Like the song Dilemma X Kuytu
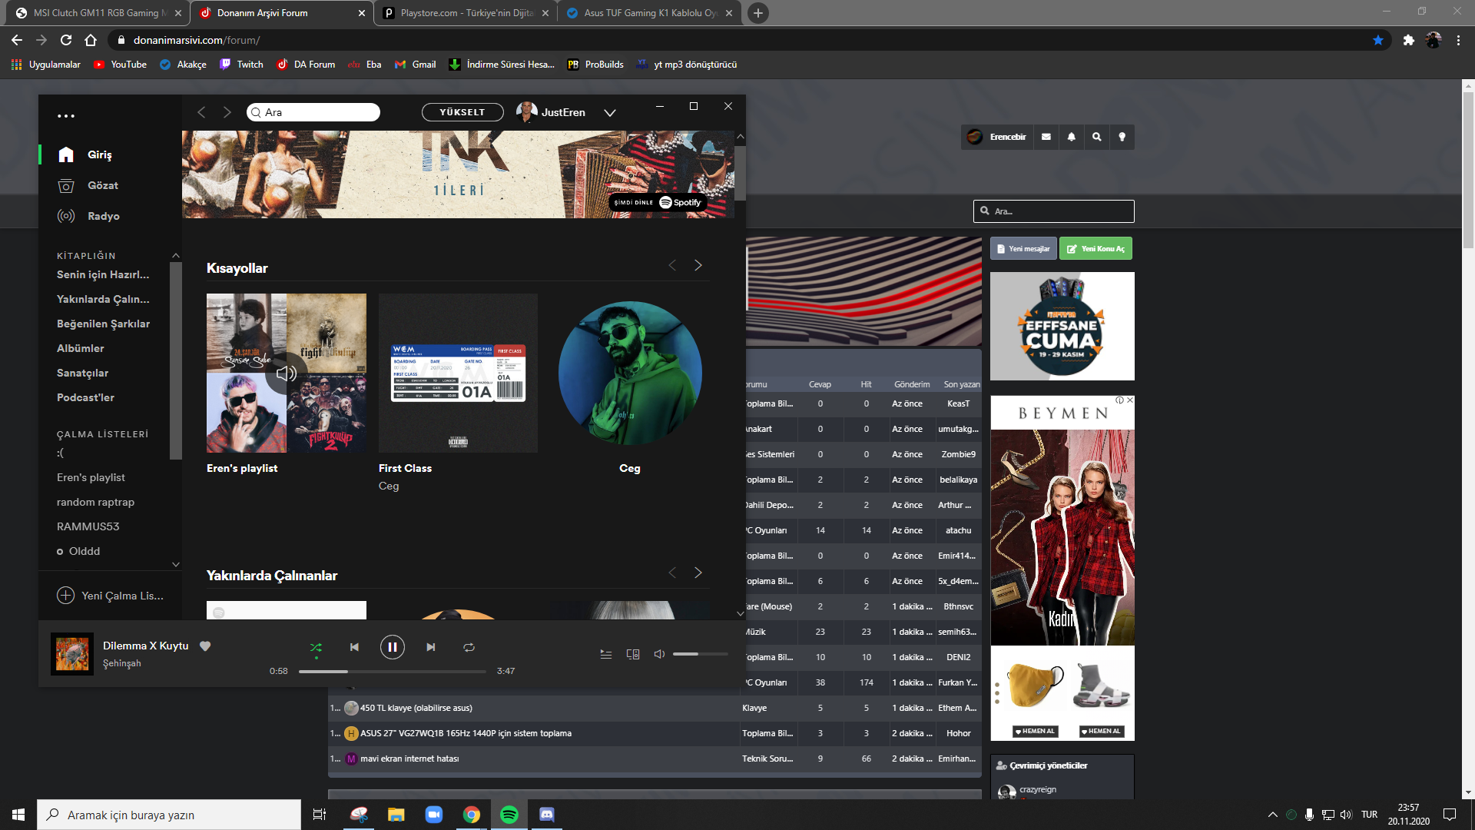This screenshot has width=1475, height=830. pyautogui.click(x=205, y=646)
